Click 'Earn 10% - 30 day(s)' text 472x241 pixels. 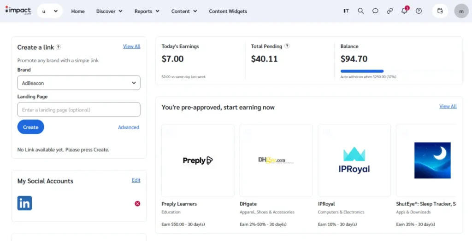pos(337,224)
